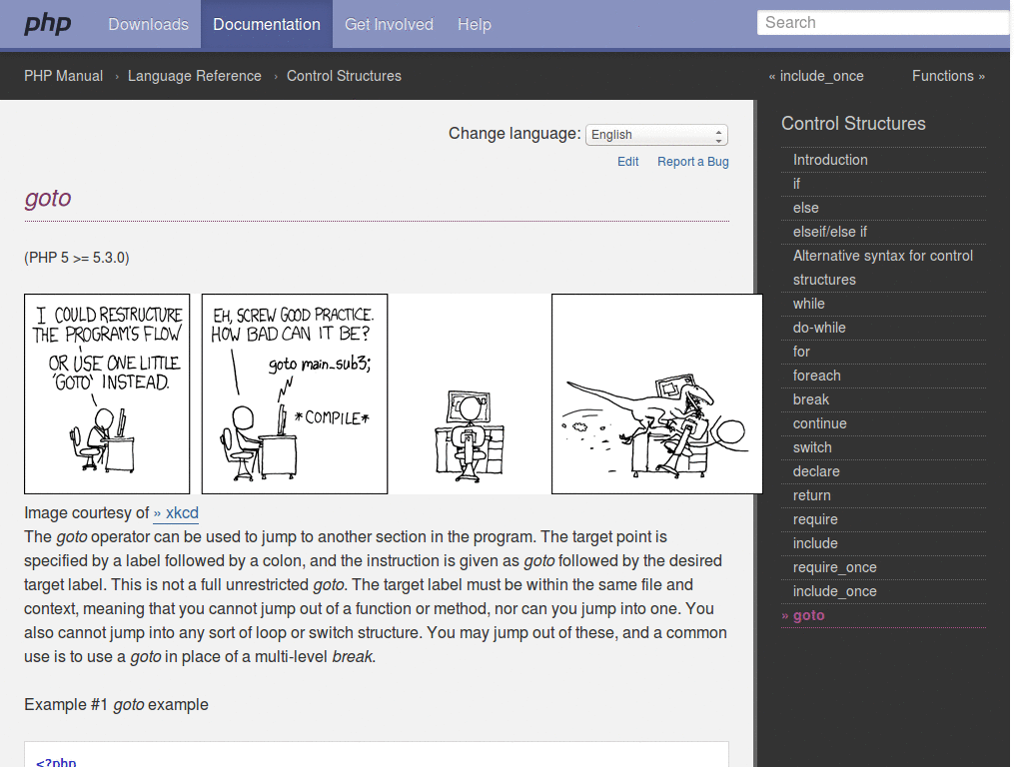The height and width of the screenshot is (767, 1023).
Task: Open the foreach documentation page
Action: click(817, 376)
